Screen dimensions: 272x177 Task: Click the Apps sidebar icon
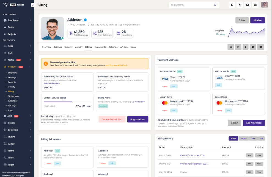5,46
